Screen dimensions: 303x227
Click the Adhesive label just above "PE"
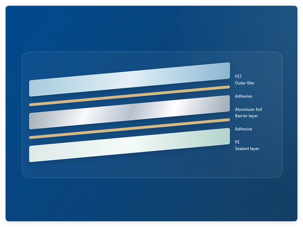(244, 129)
